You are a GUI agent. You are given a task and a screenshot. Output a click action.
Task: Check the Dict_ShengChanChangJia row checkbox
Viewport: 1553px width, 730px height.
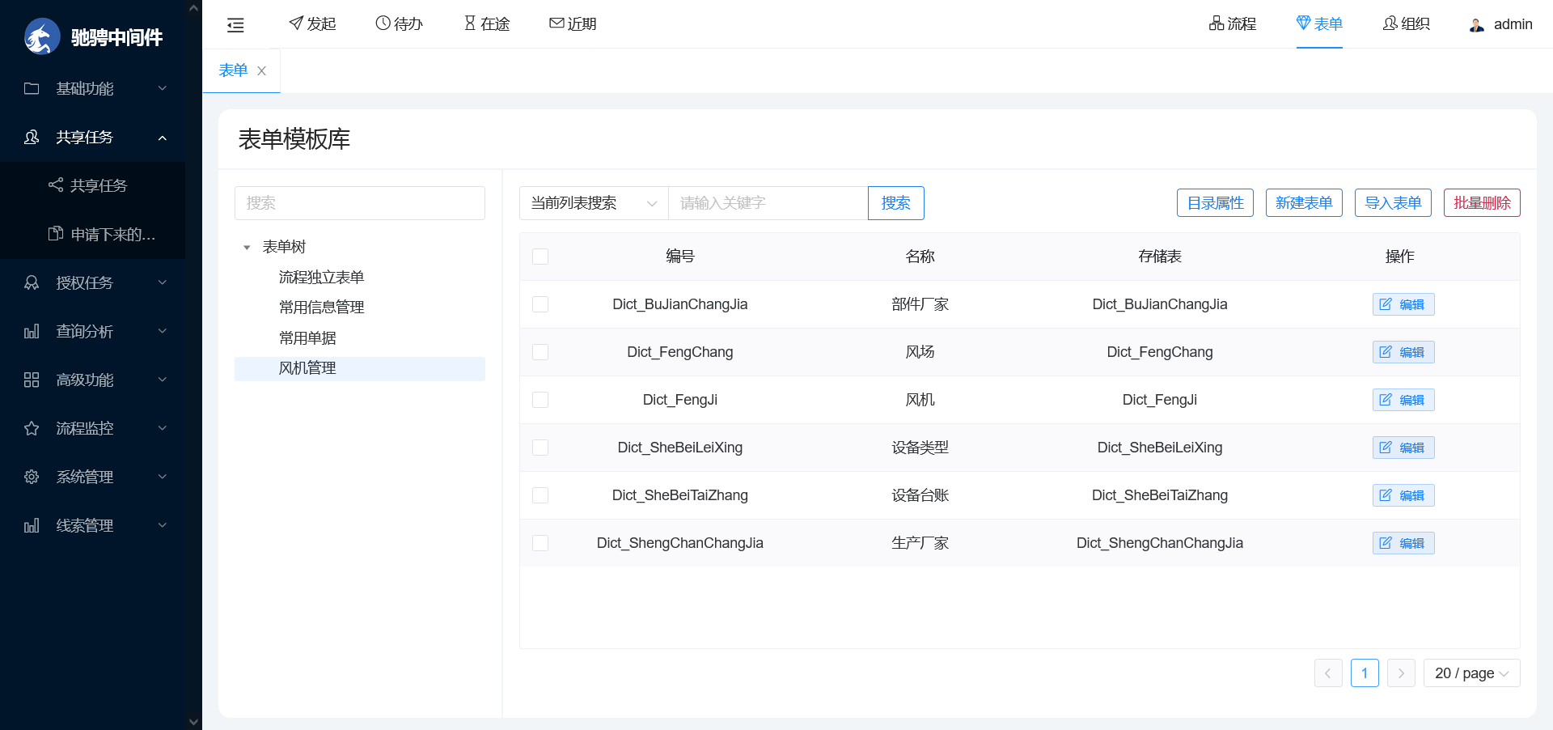click(x=540, y=543)
